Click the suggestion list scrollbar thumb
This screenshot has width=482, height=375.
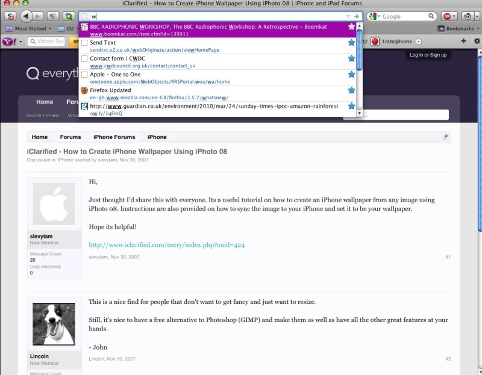click(359, 49)
